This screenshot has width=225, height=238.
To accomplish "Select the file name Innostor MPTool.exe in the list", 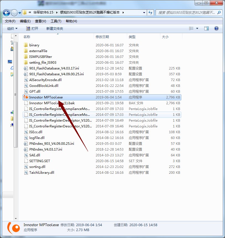I will coord(46,97).
